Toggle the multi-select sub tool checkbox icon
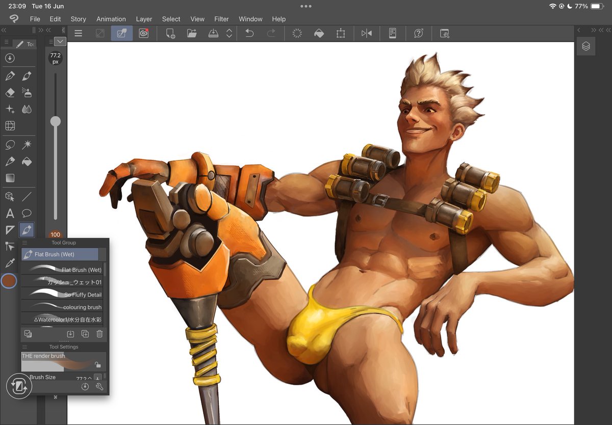Viewport: 612px width, 425px height. coord(28,334)
